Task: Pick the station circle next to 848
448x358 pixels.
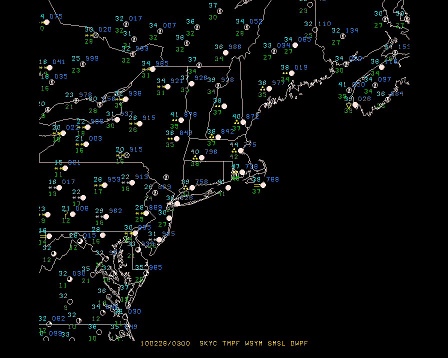Action: pyautogui.click(x=177, y=138)
